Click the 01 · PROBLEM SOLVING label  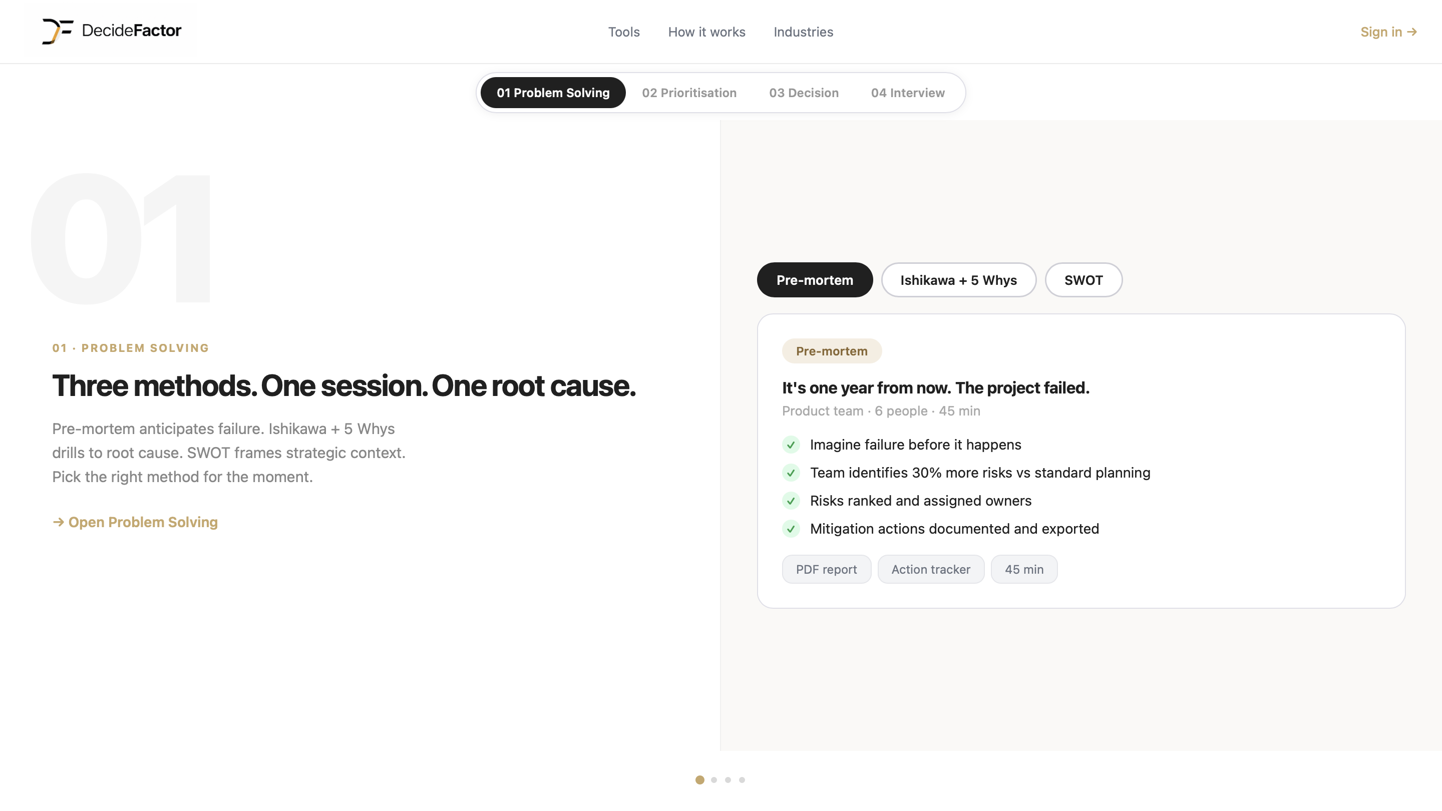pyautogui.click(x=130, y=347)
